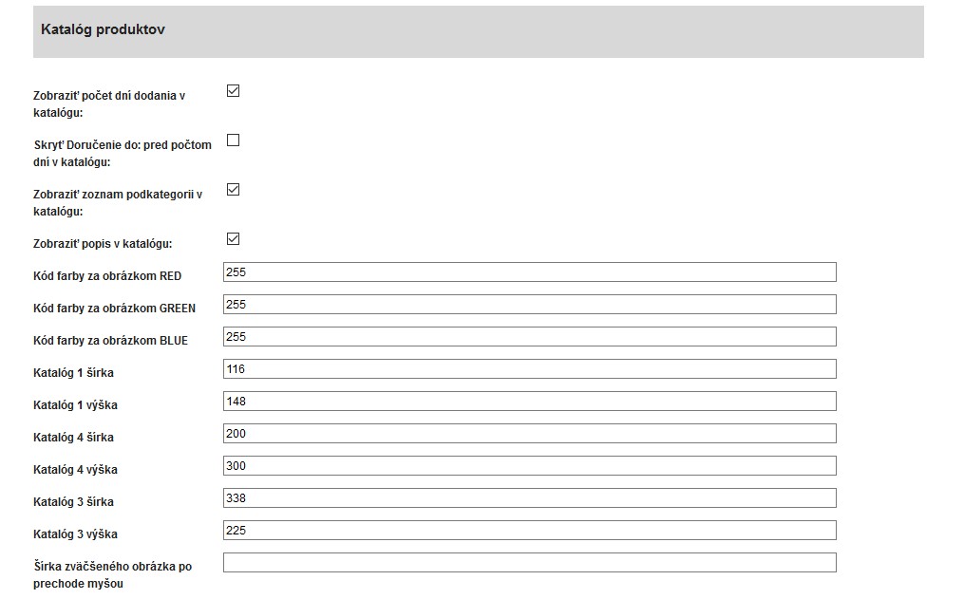The image size is (964, 599).
Task: Click the 'Katalóg 3 šírka' input showing 338
Action: coord(529,498)
